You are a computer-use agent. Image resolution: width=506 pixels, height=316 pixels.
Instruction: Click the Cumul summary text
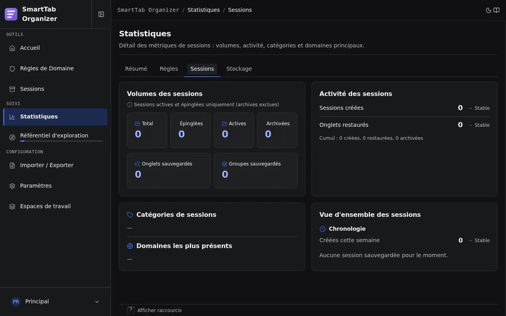click(371, 138)
